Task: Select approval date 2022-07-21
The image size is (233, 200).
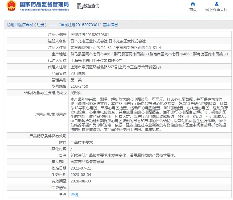Action: (x=81, y=168)
